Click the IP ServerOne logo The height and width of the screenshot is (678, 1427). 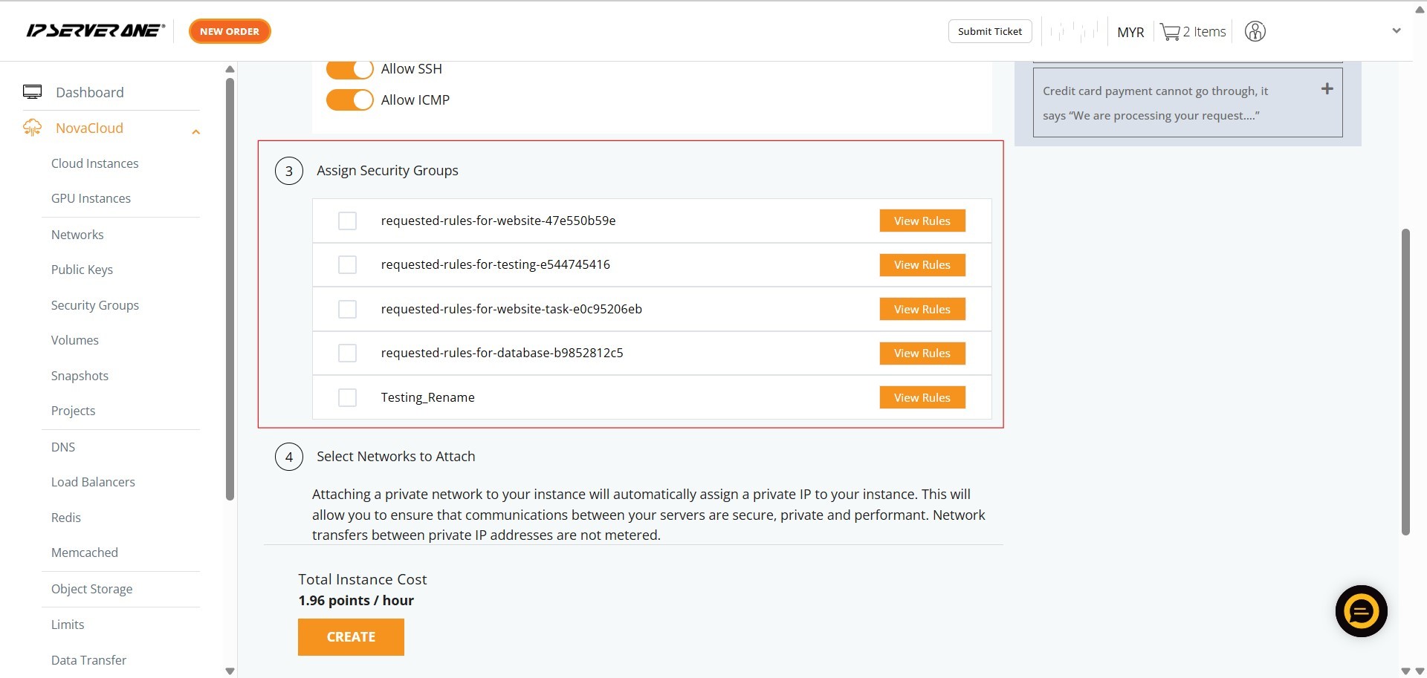point(95,30)
